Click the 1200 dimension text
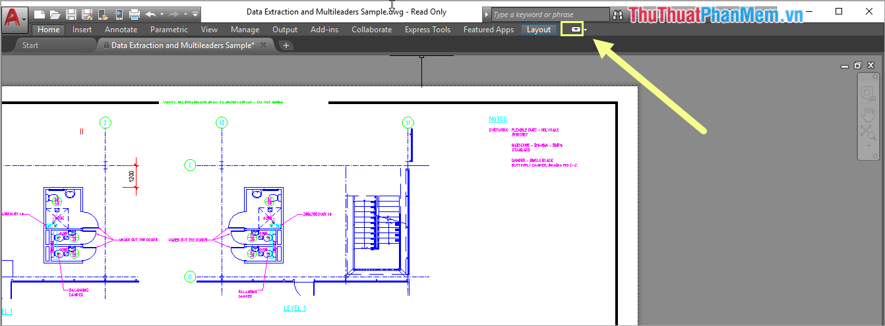Viewport: 885px width, 326px height. 132,176
